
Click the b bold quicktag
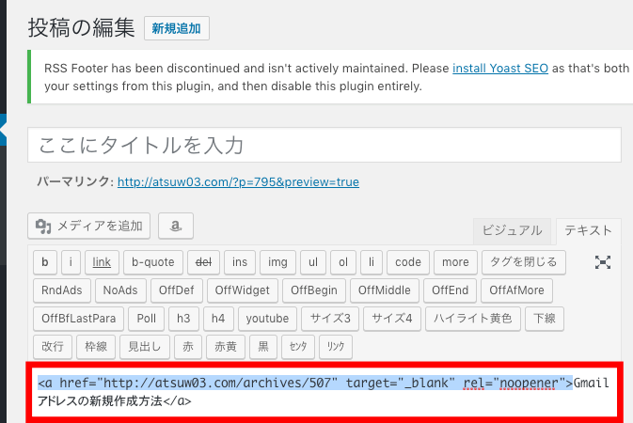tap(45, 262)
